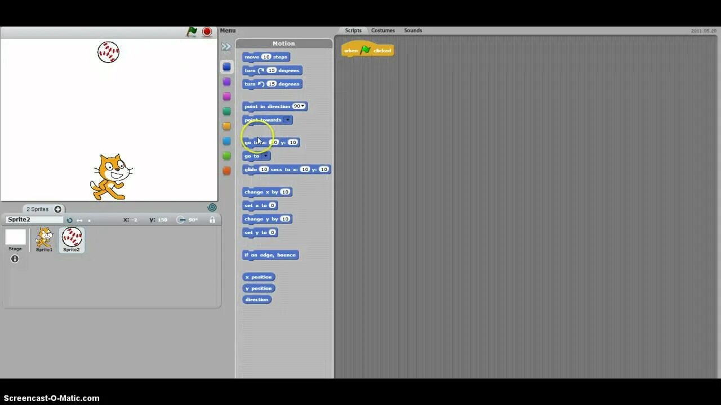Open the 'go to' block dropdown

point(265,156)
